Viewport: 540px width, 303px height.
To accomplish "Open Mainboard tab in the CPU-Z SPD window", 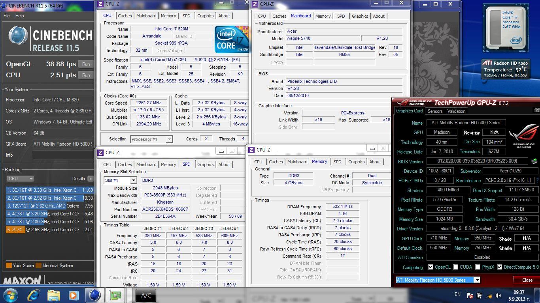I will point(146,165).
